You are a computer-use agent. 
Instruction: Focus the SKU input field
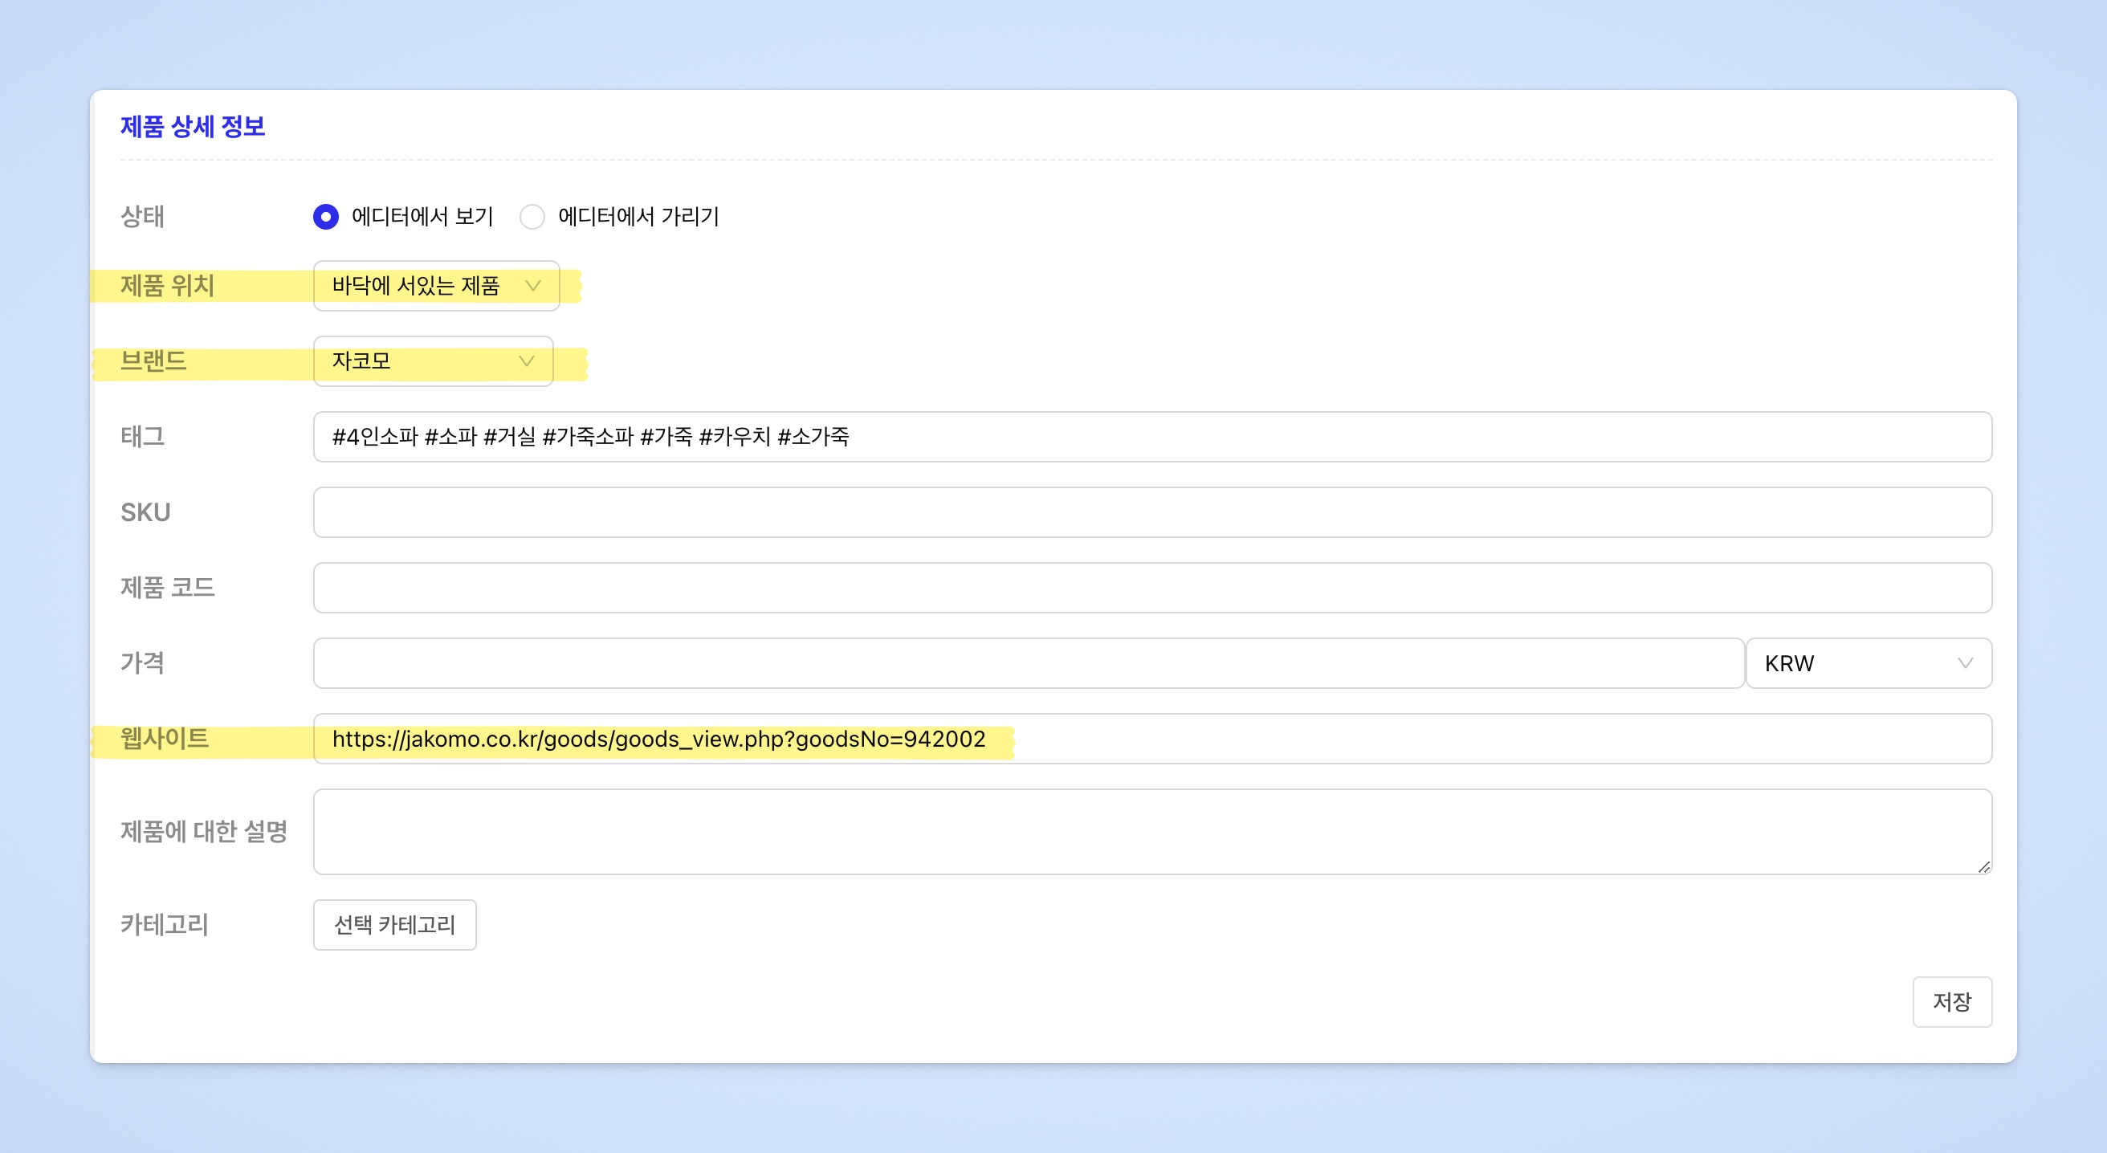pos(1151,512)
